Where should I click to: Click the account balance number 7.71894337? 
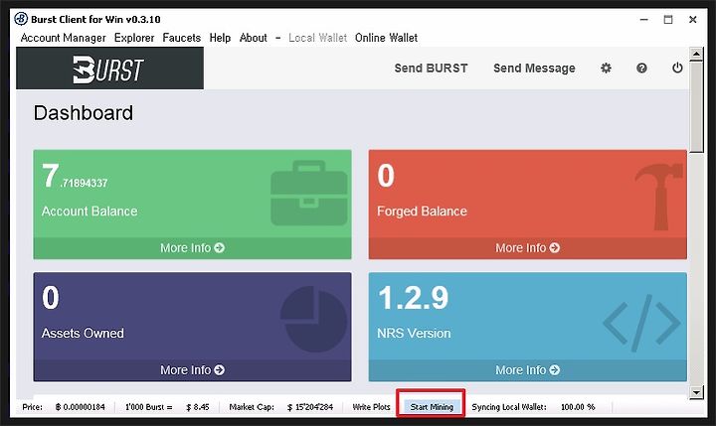(75, 176)
